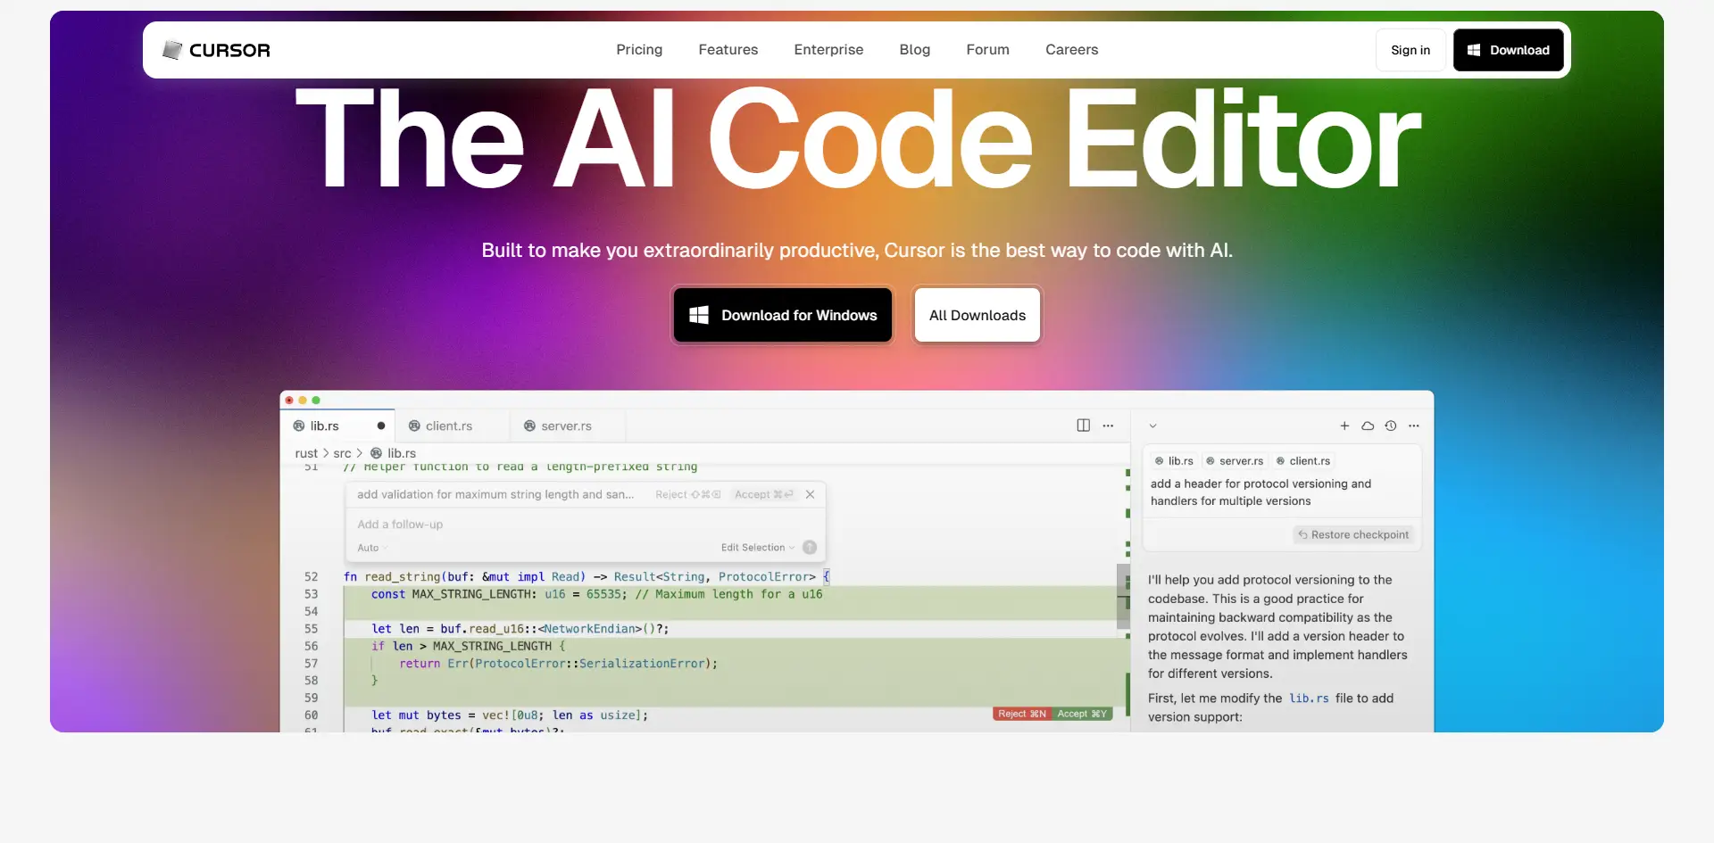Open the Features page
1714x843 pixels.
click(x=728, y=50)
